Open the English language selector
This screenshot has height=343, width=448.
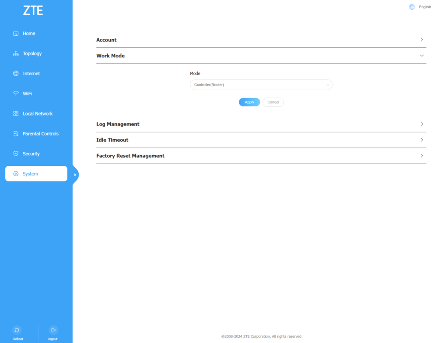pos(425,7)
